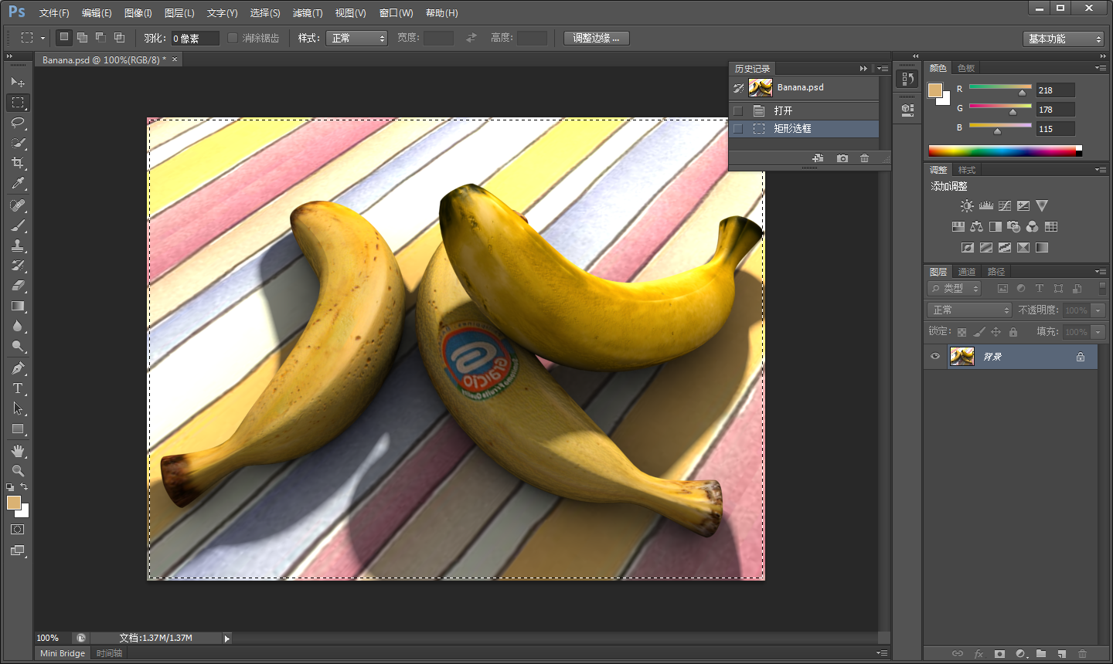Open the 图像(I) menu
Image resolution: width=1113 pixels, height=664 pixels.
138,13
